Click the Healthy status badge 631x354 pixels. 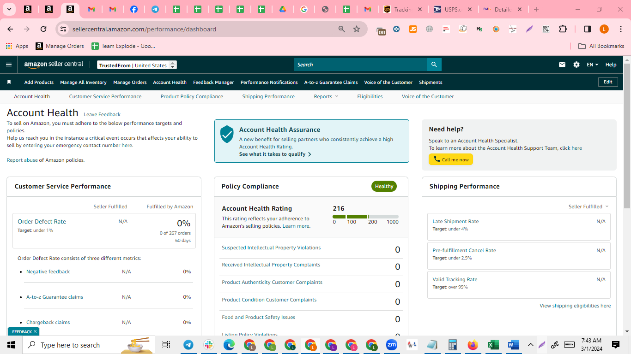384,186
